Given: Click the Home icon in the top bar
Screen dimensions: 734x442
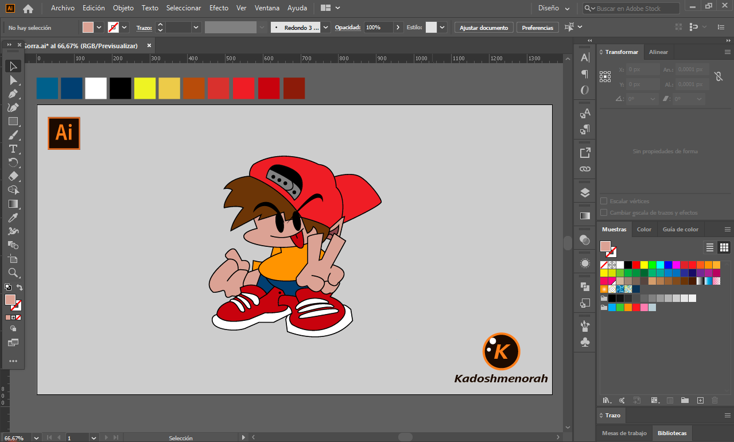Looking at the screenshot, I should point(28,9).
